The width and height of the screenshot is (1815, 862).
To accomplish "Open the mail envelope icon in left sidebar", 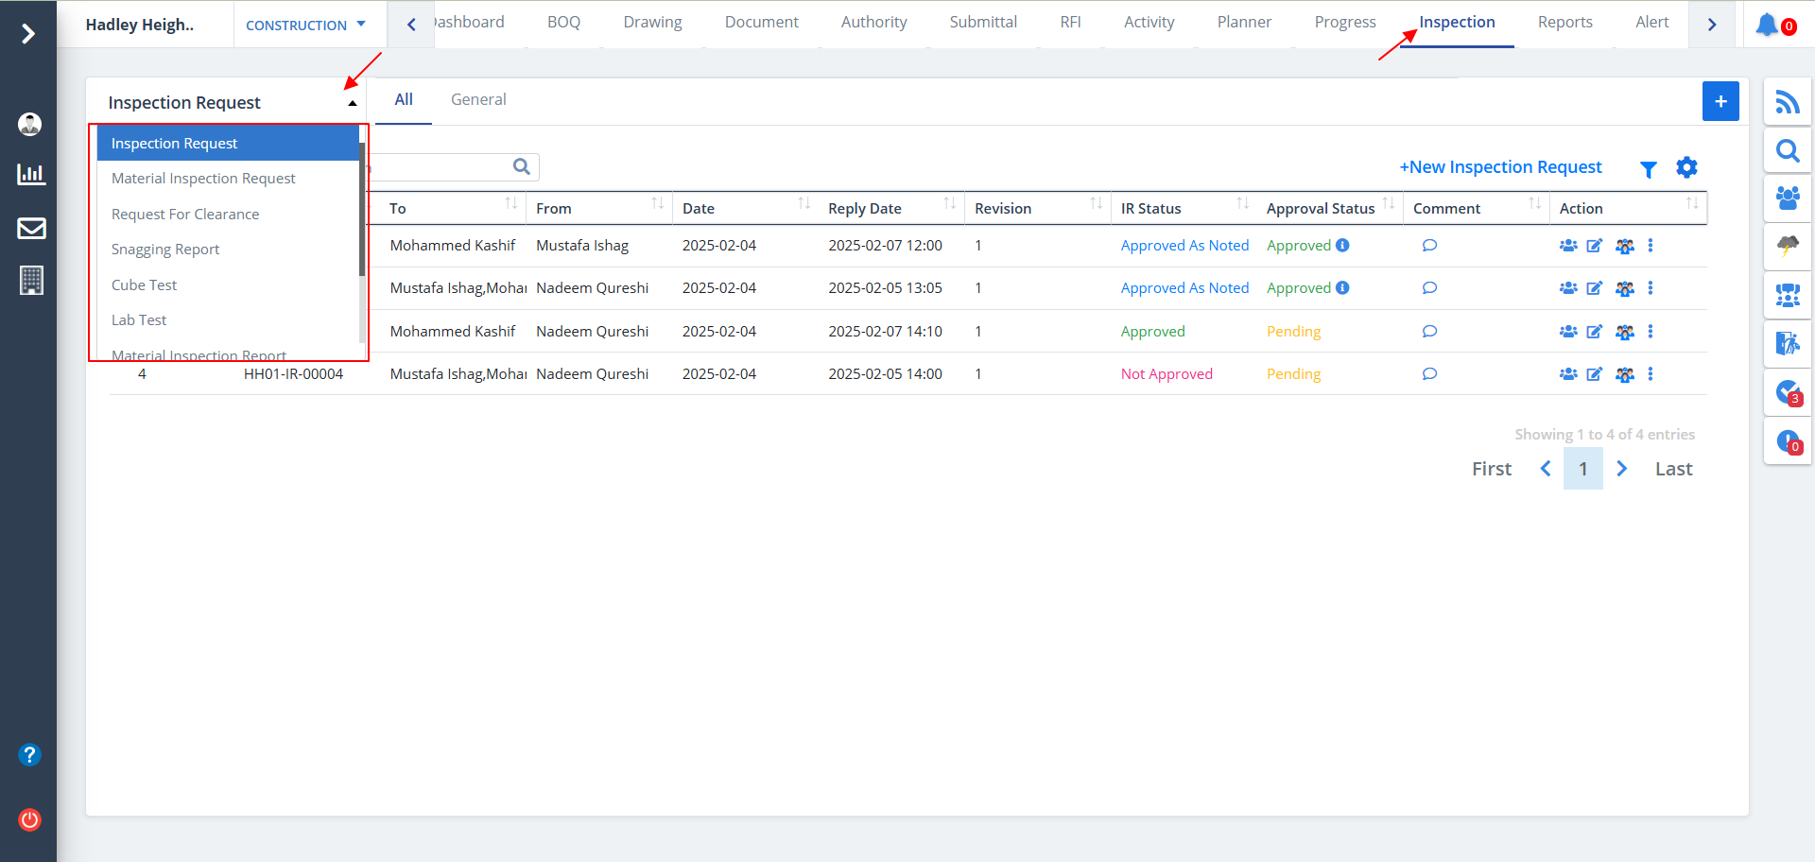I will click(x=31, y=229).
